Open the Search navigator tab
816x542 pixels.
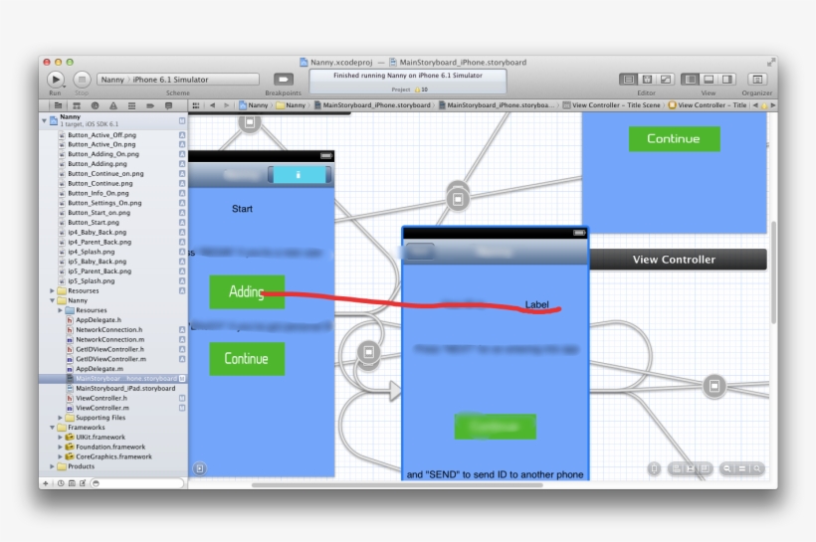(x=96, y=104)
